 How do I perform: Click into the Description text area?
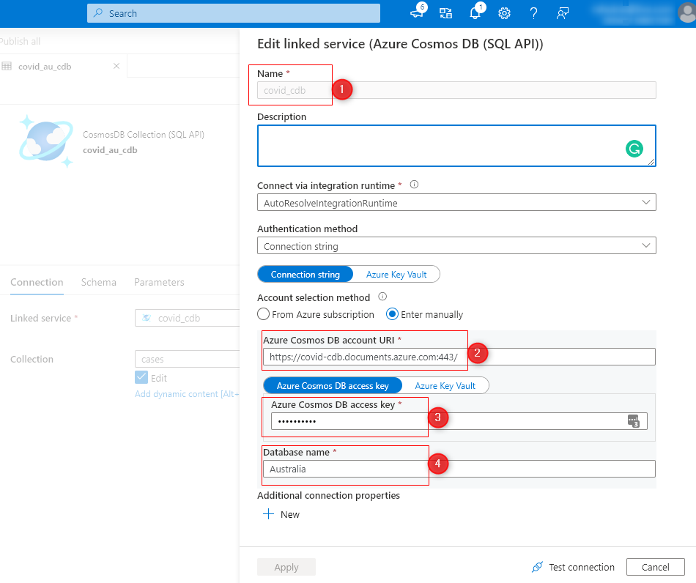[456, 146]
